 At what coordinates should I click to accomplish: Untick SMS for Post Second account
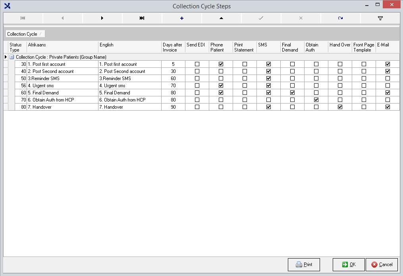(x=268, y=71)
